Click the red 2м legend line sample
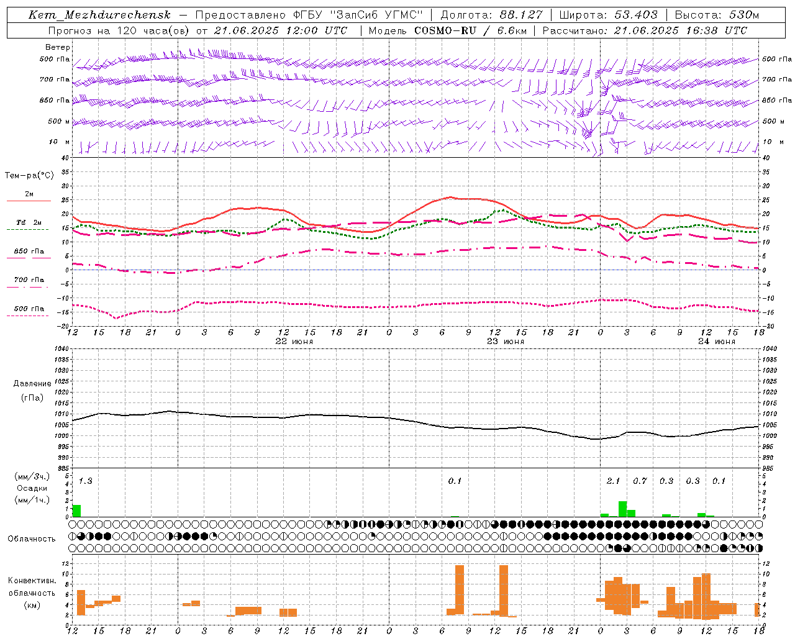Viewport: 795px width, 636px height. tap(29, 201)
